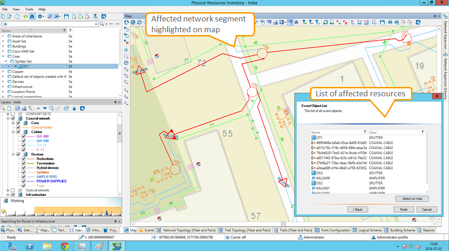Expand the Buildings tree node
Screen dimensions: 449x251
pyautogui.click(x=3, y=46)
